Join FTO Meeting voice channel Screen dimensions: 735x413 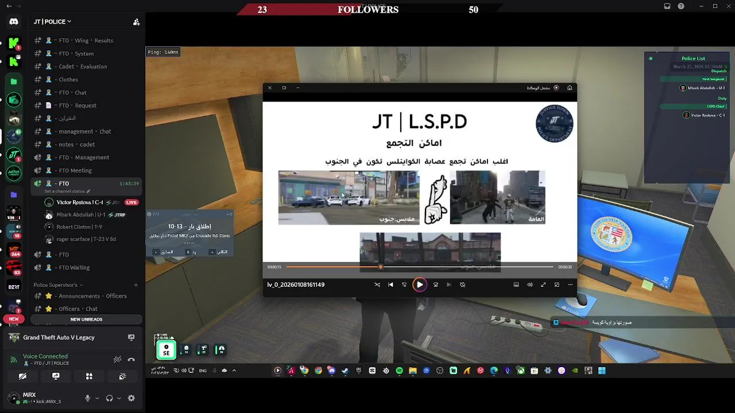pyautogui.click(x=86, y=170)
